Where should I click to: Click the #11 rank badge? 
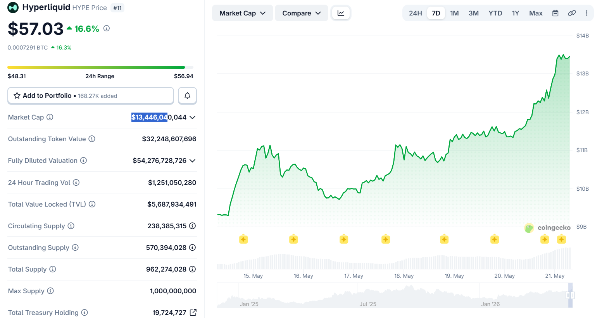pyautogui.click(x=117, y=8)
